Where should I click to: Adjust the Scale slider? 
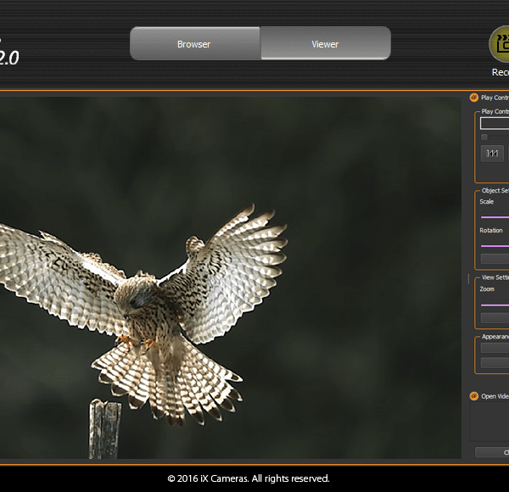coord(495,217)
